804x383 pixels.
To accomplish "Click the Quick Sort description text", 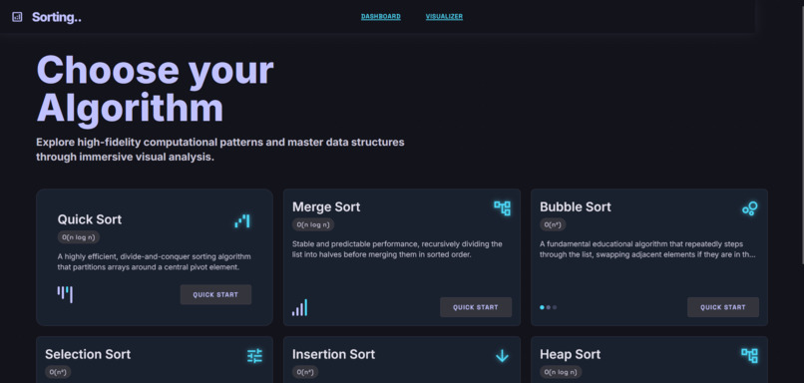I will (x=155, y=262).
